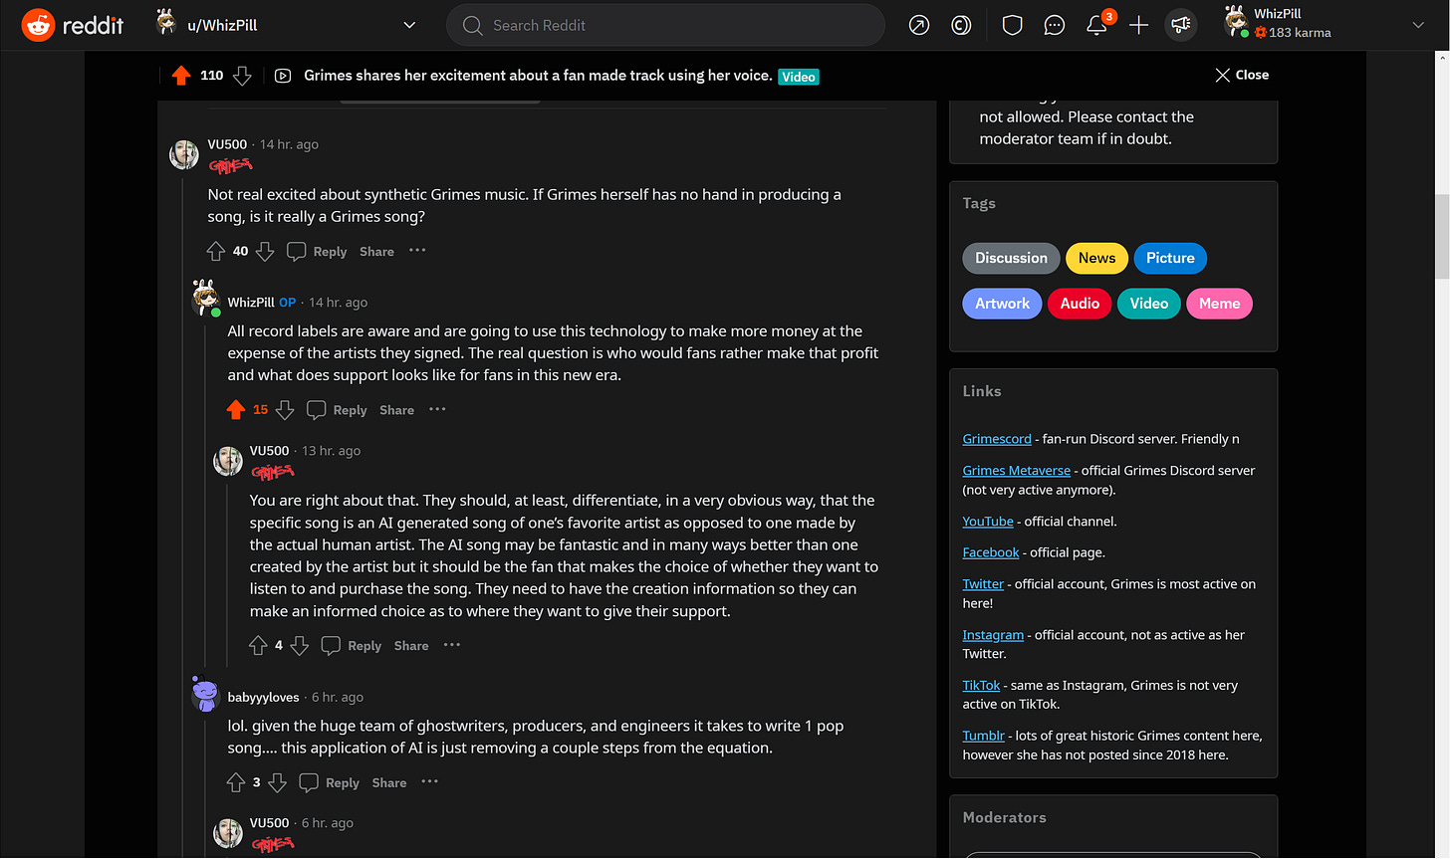This screenshot has height=859, width=1450.
Task: Open the chat bubble icon in header
Action: 1055,25
